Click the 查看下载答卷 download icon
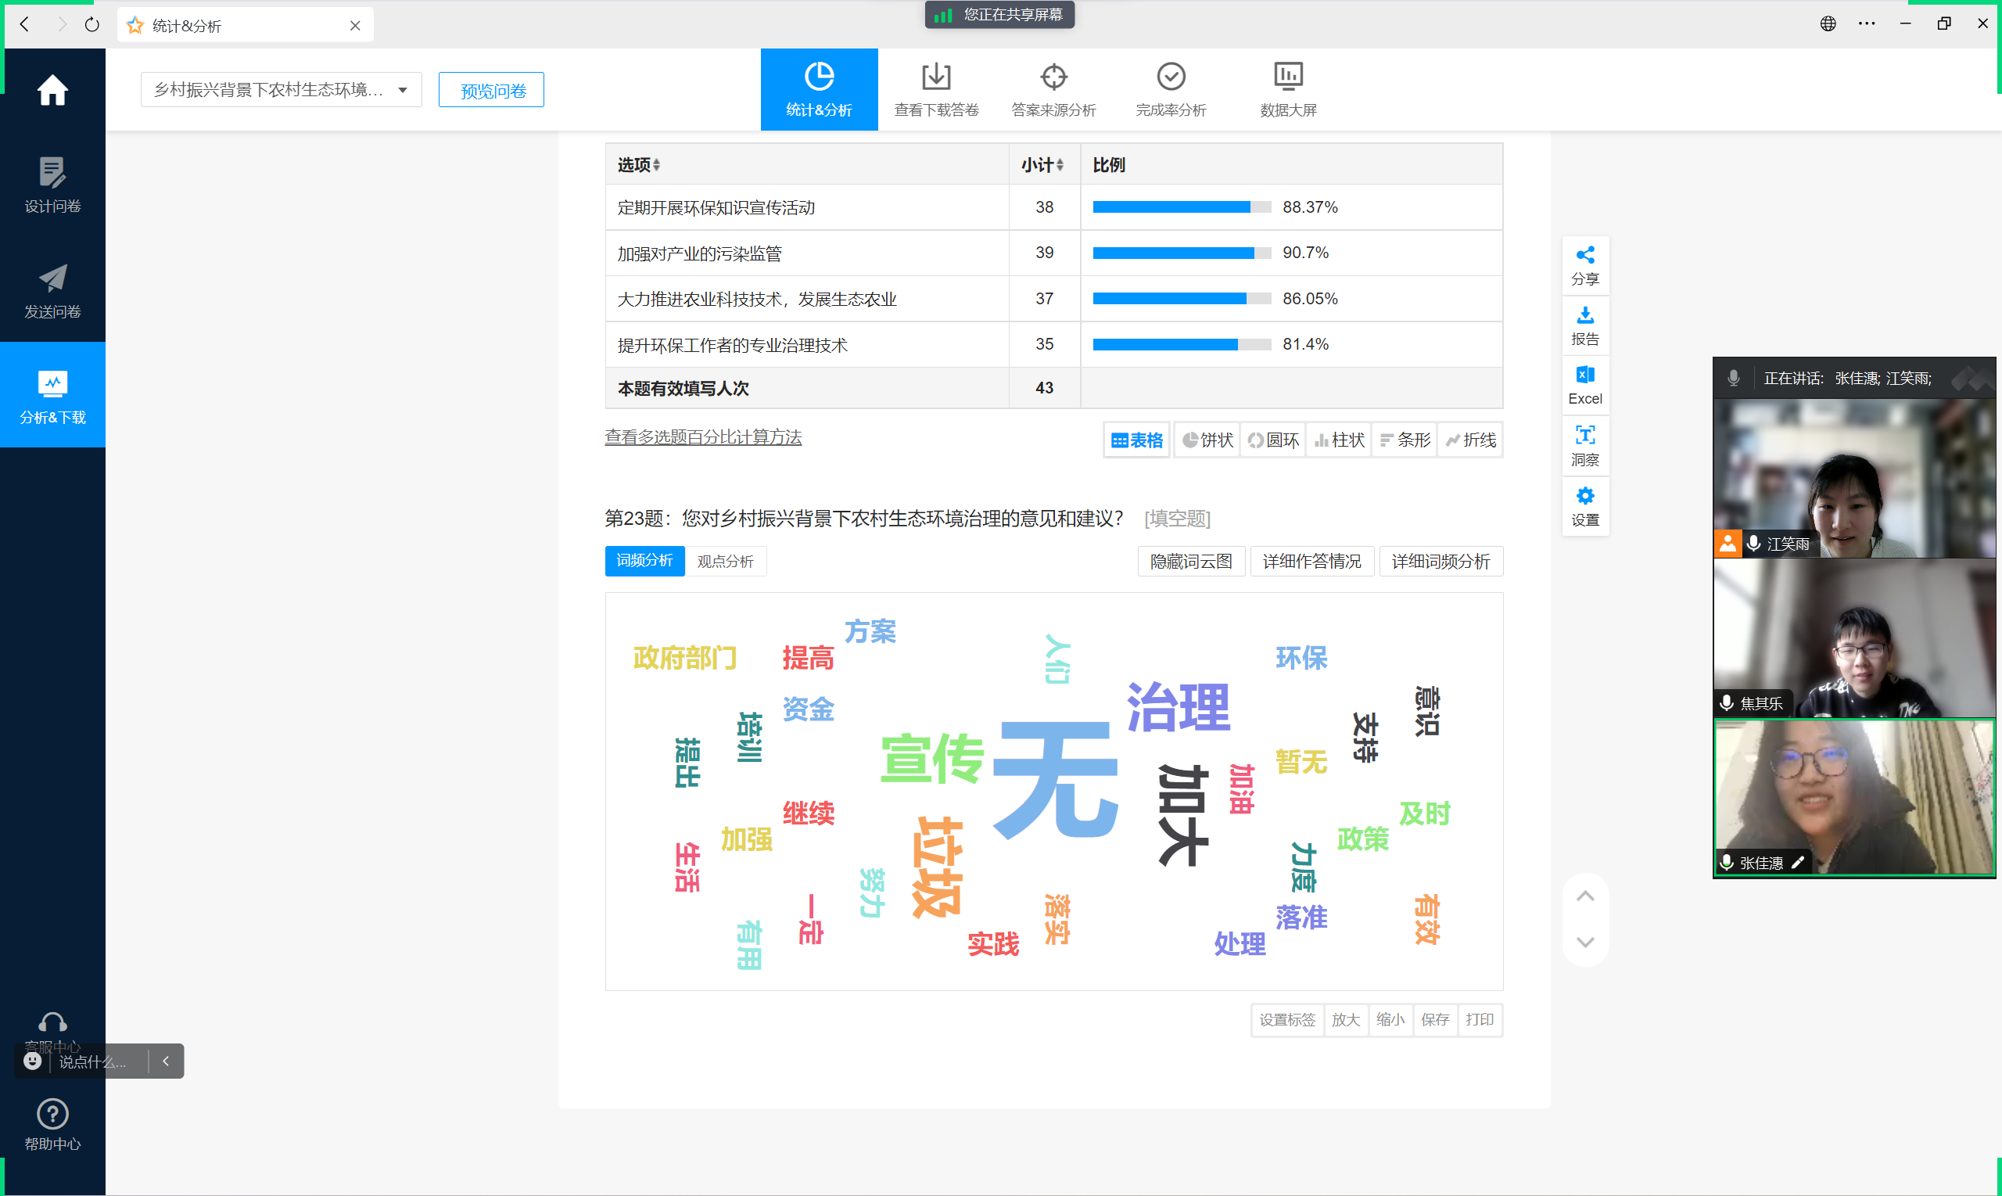Screen dimensions: 2002x1196 click(x=935, y=77)
